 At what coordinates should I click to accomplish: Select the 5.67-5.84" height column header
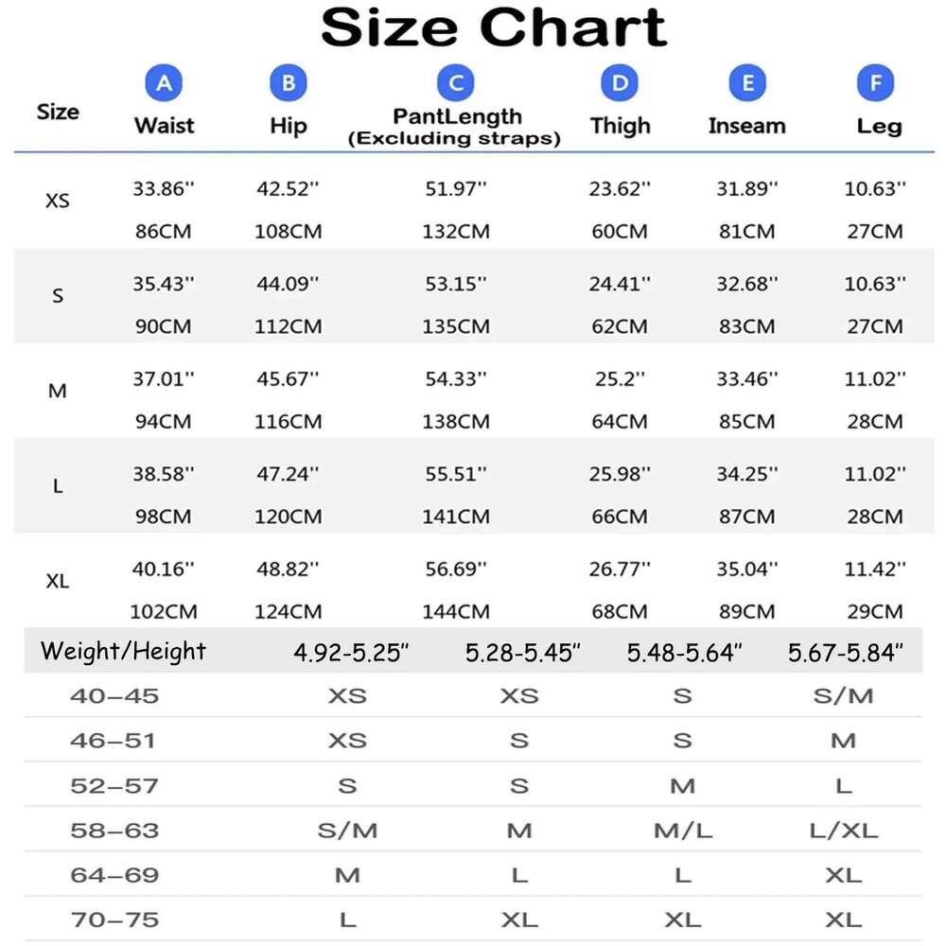click(x=846, y=653)
